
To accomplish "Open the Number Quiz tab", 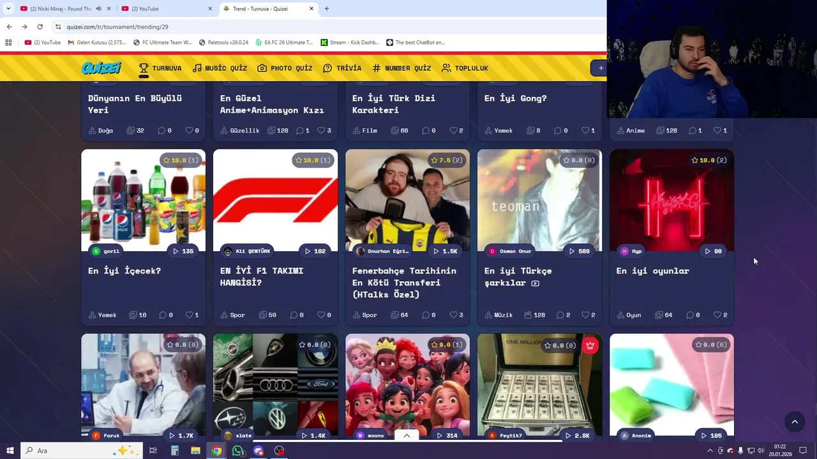I will point(401,68).
